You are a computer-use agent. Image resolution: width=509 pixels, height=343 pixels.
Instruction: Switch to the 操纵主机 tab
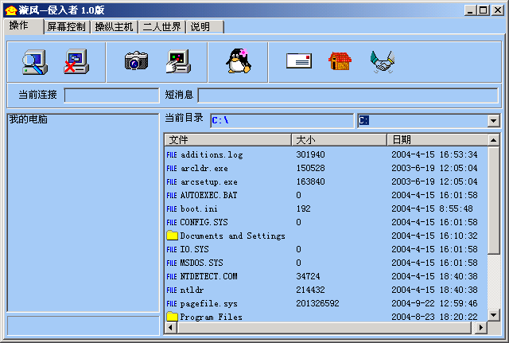pyautogui.click(x=114, y=26)
